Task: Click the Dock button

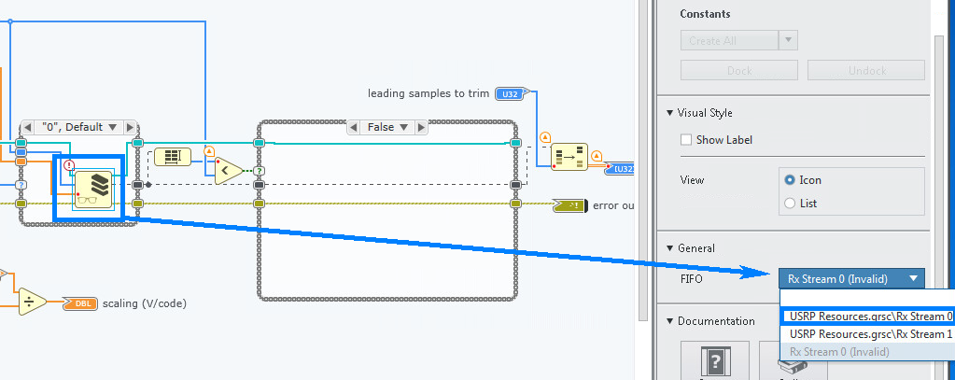Action: (738, 71)
